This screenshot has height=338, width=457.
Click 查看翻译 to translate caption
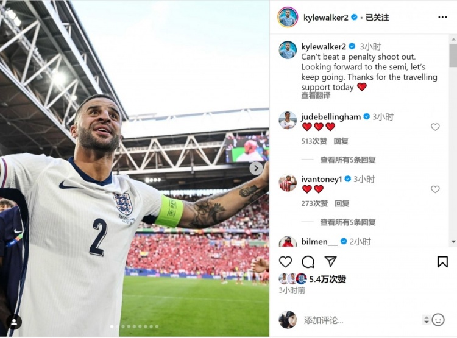(316, 95)
